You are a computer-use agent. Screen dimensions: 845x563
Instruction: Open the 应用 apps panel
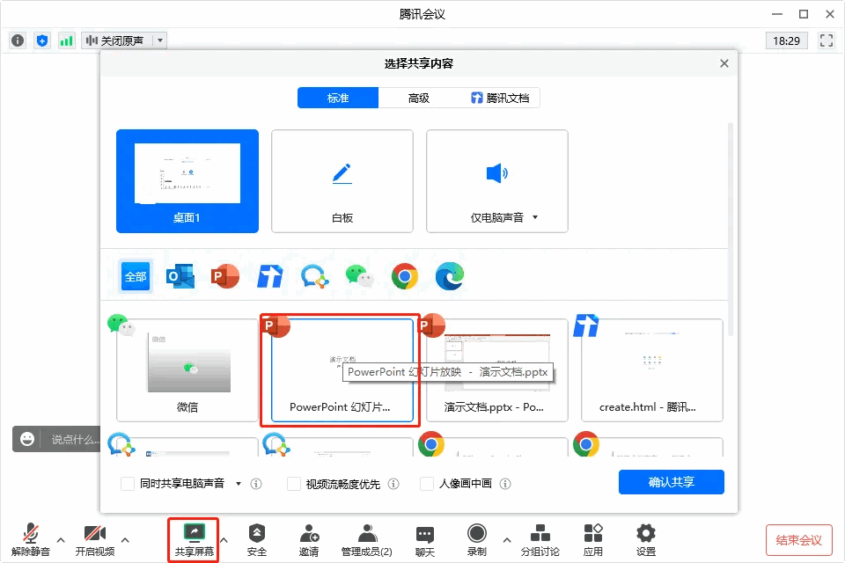(592, 540)
